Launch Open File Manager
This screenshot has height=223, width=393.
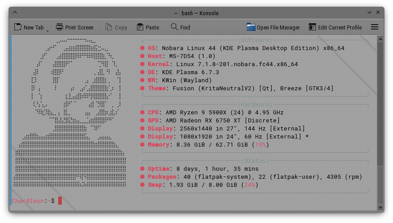[x=273, y=27]
